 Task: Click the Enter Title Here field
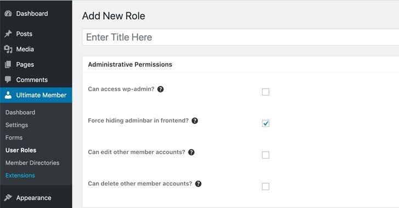tap(241, 37)
